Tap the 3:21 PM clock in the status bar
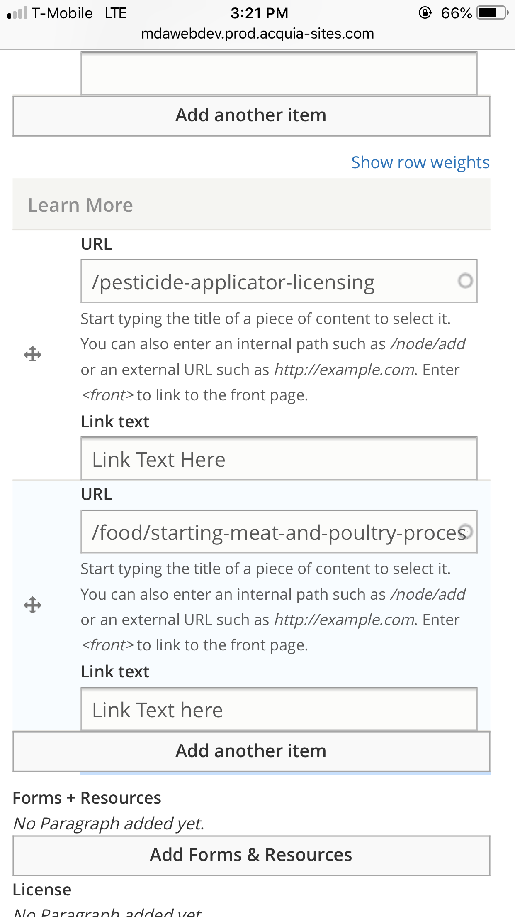The width and height of the screenshot is (515, 917). (x=259, y=13)
